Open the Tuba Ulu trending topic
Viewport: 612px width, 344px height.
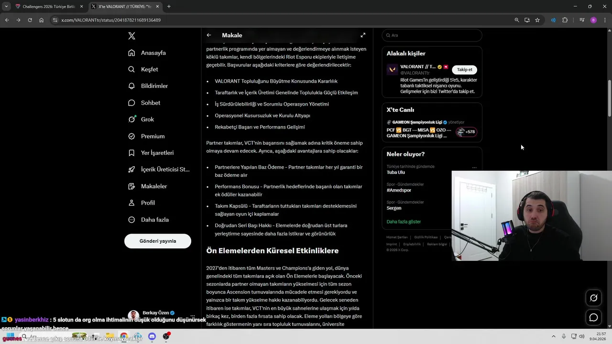pyautogui.click(x=395, y=172)
